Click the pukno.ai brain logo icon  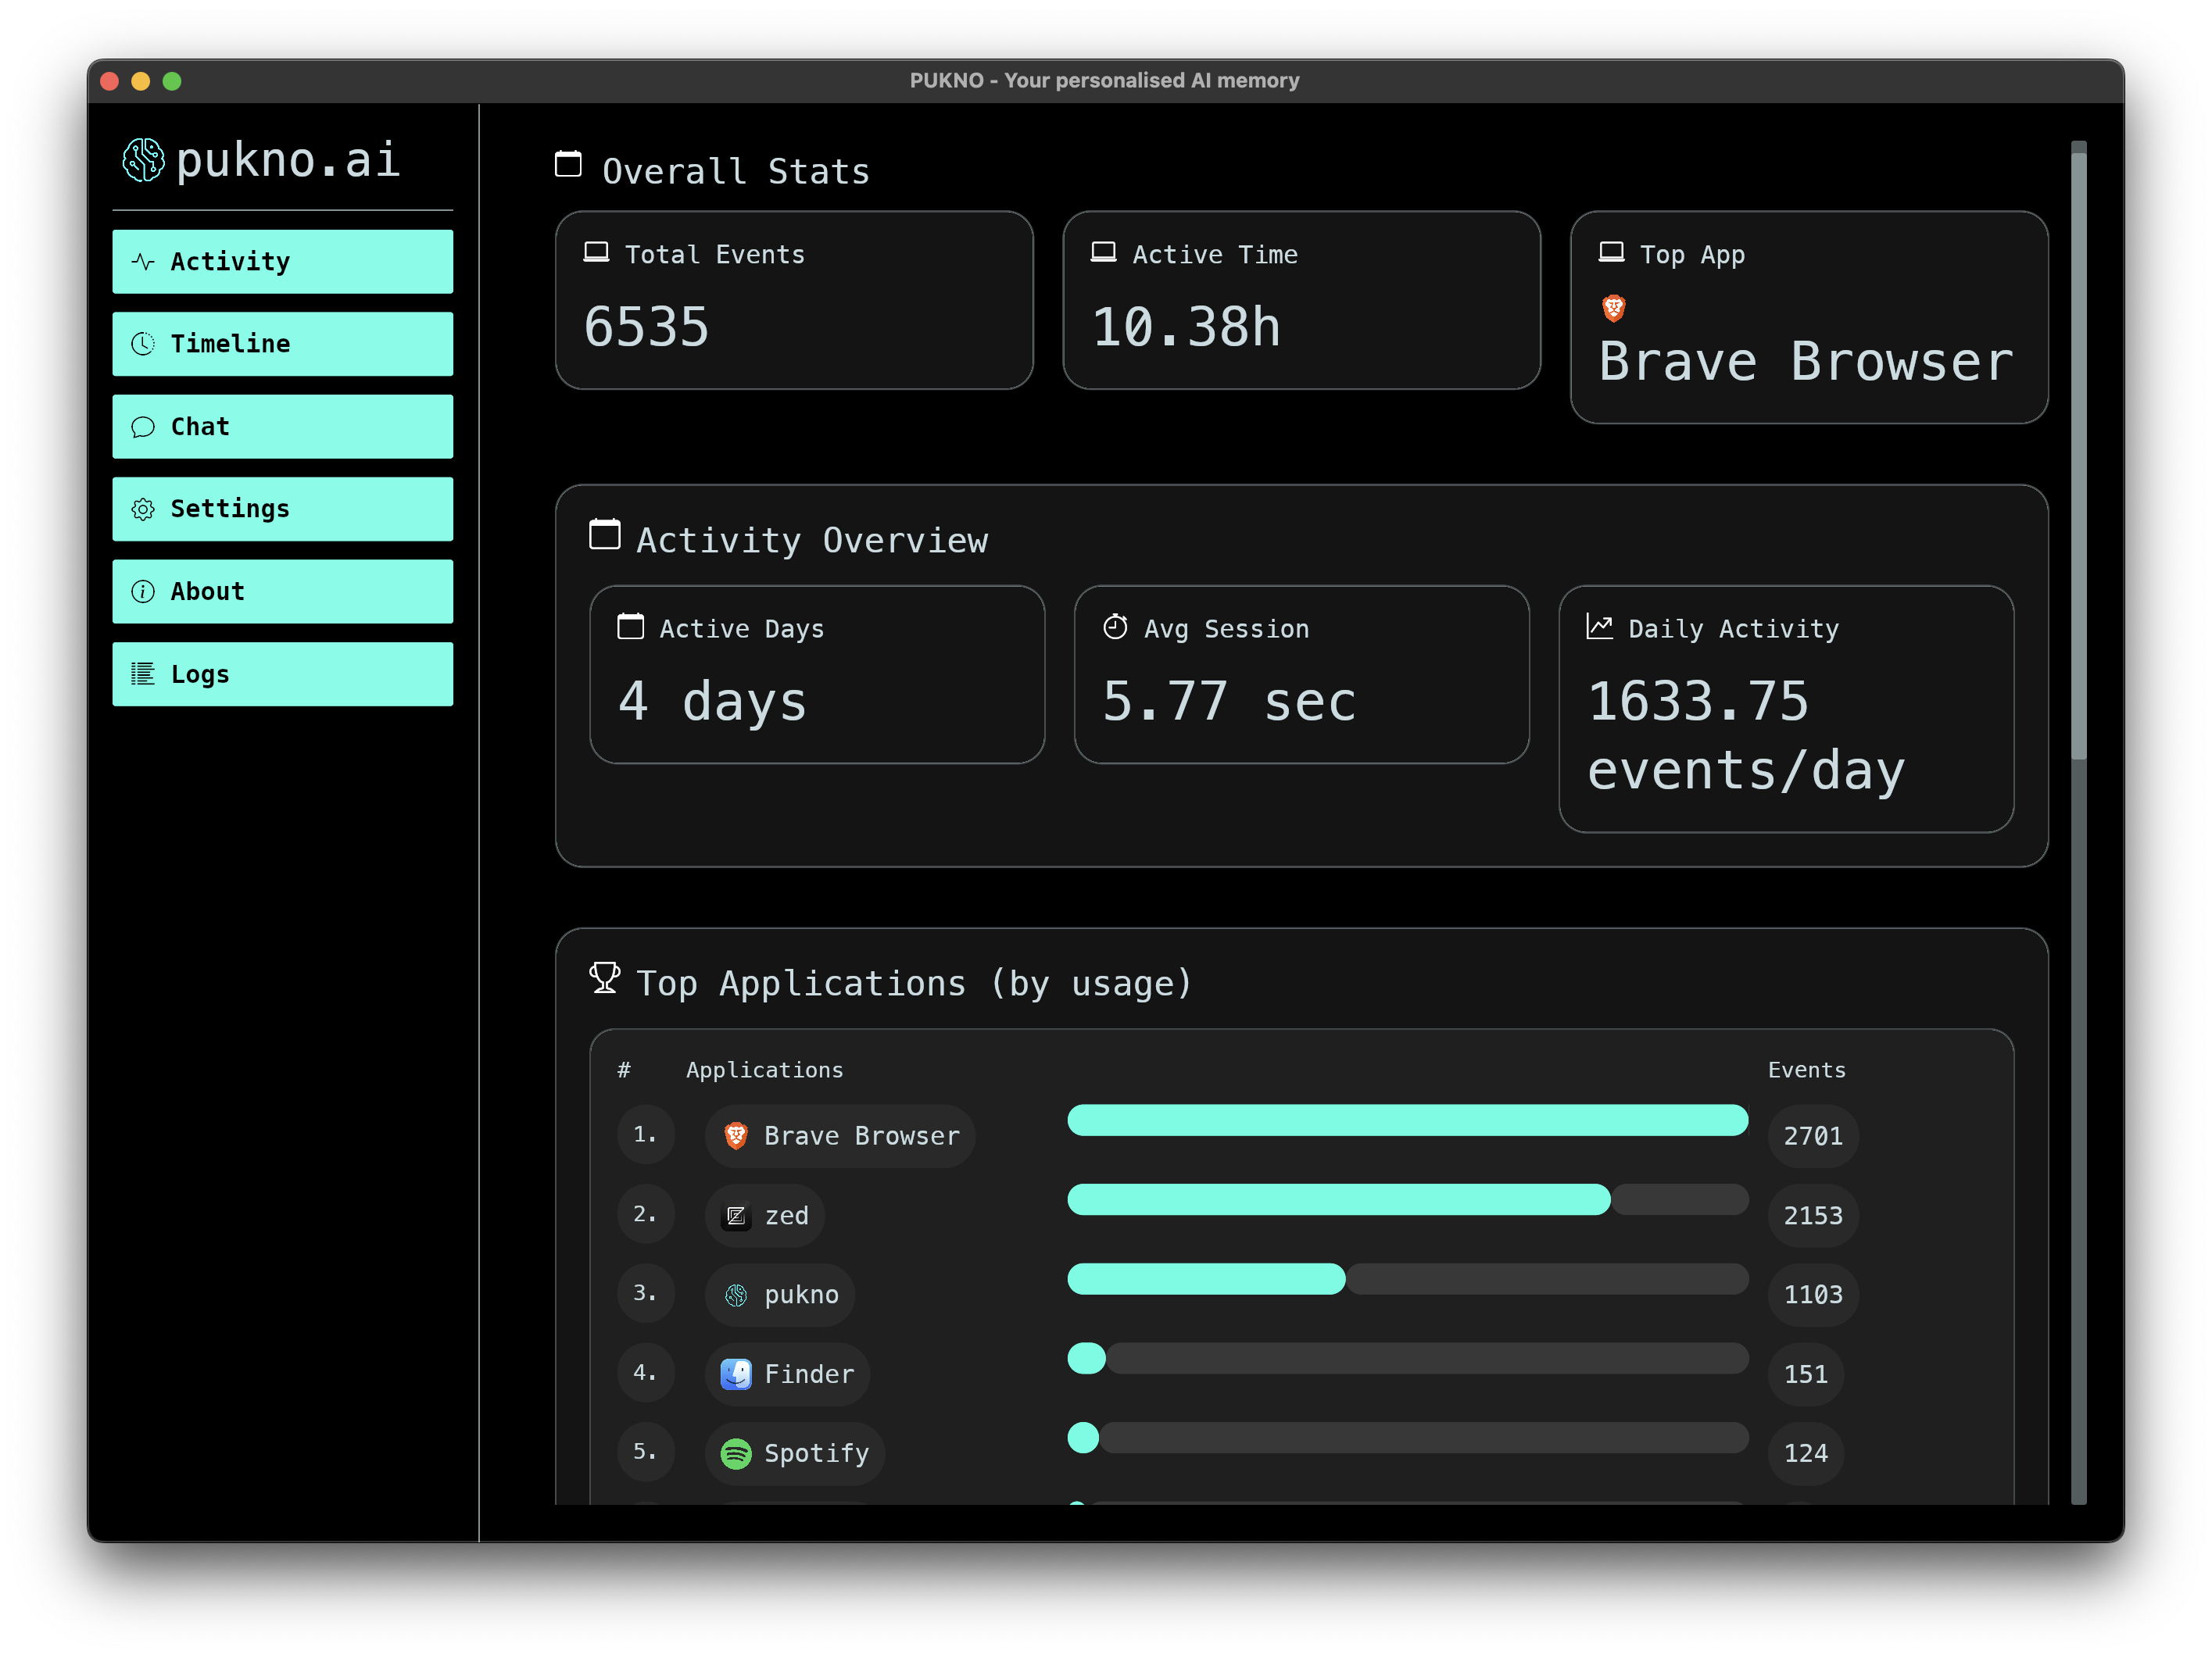coord(143,159)
